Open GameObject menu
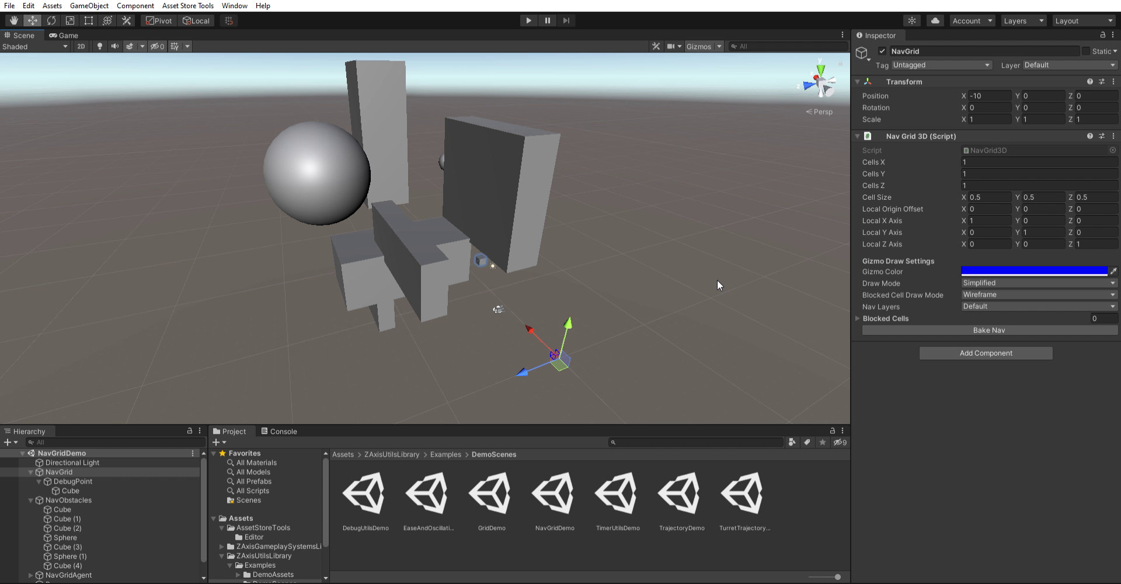Screen dimensions: 1121x584 pos(89,5)
